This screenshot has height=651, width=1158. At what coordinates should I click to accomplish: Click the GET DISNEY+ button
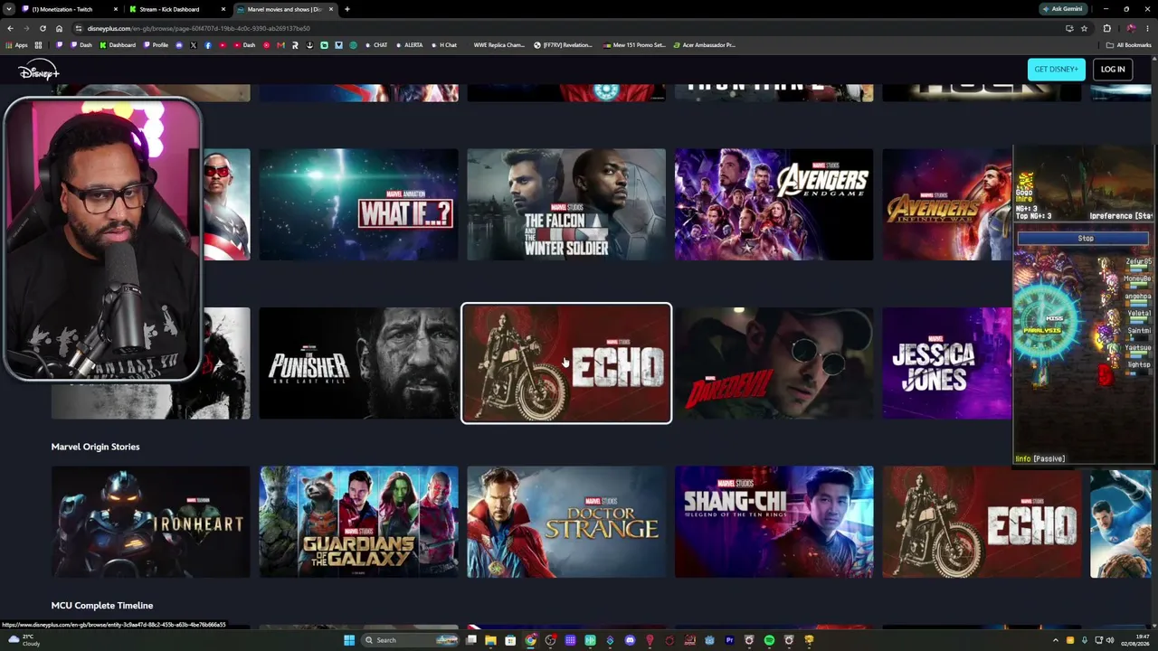(x=1056, y=70)
